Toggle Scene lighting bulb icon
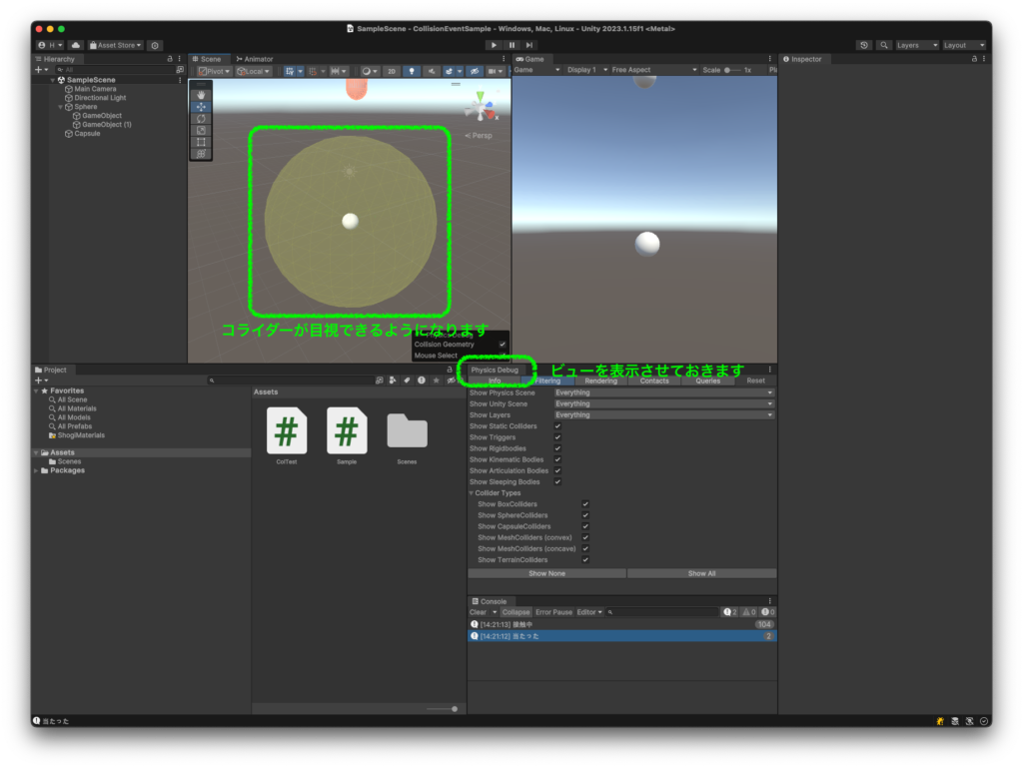 [x=411, y=71]
